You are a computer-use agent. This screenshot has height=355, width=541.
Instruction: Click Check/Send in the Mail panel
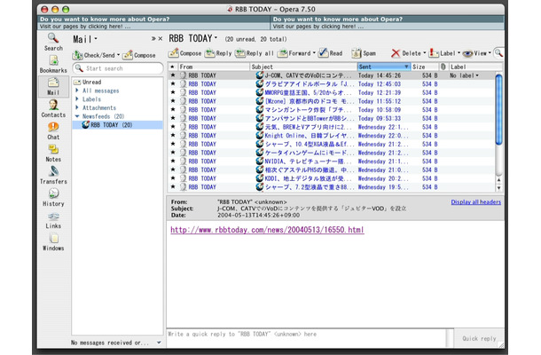pyautogui.click(x=94, y=55)
